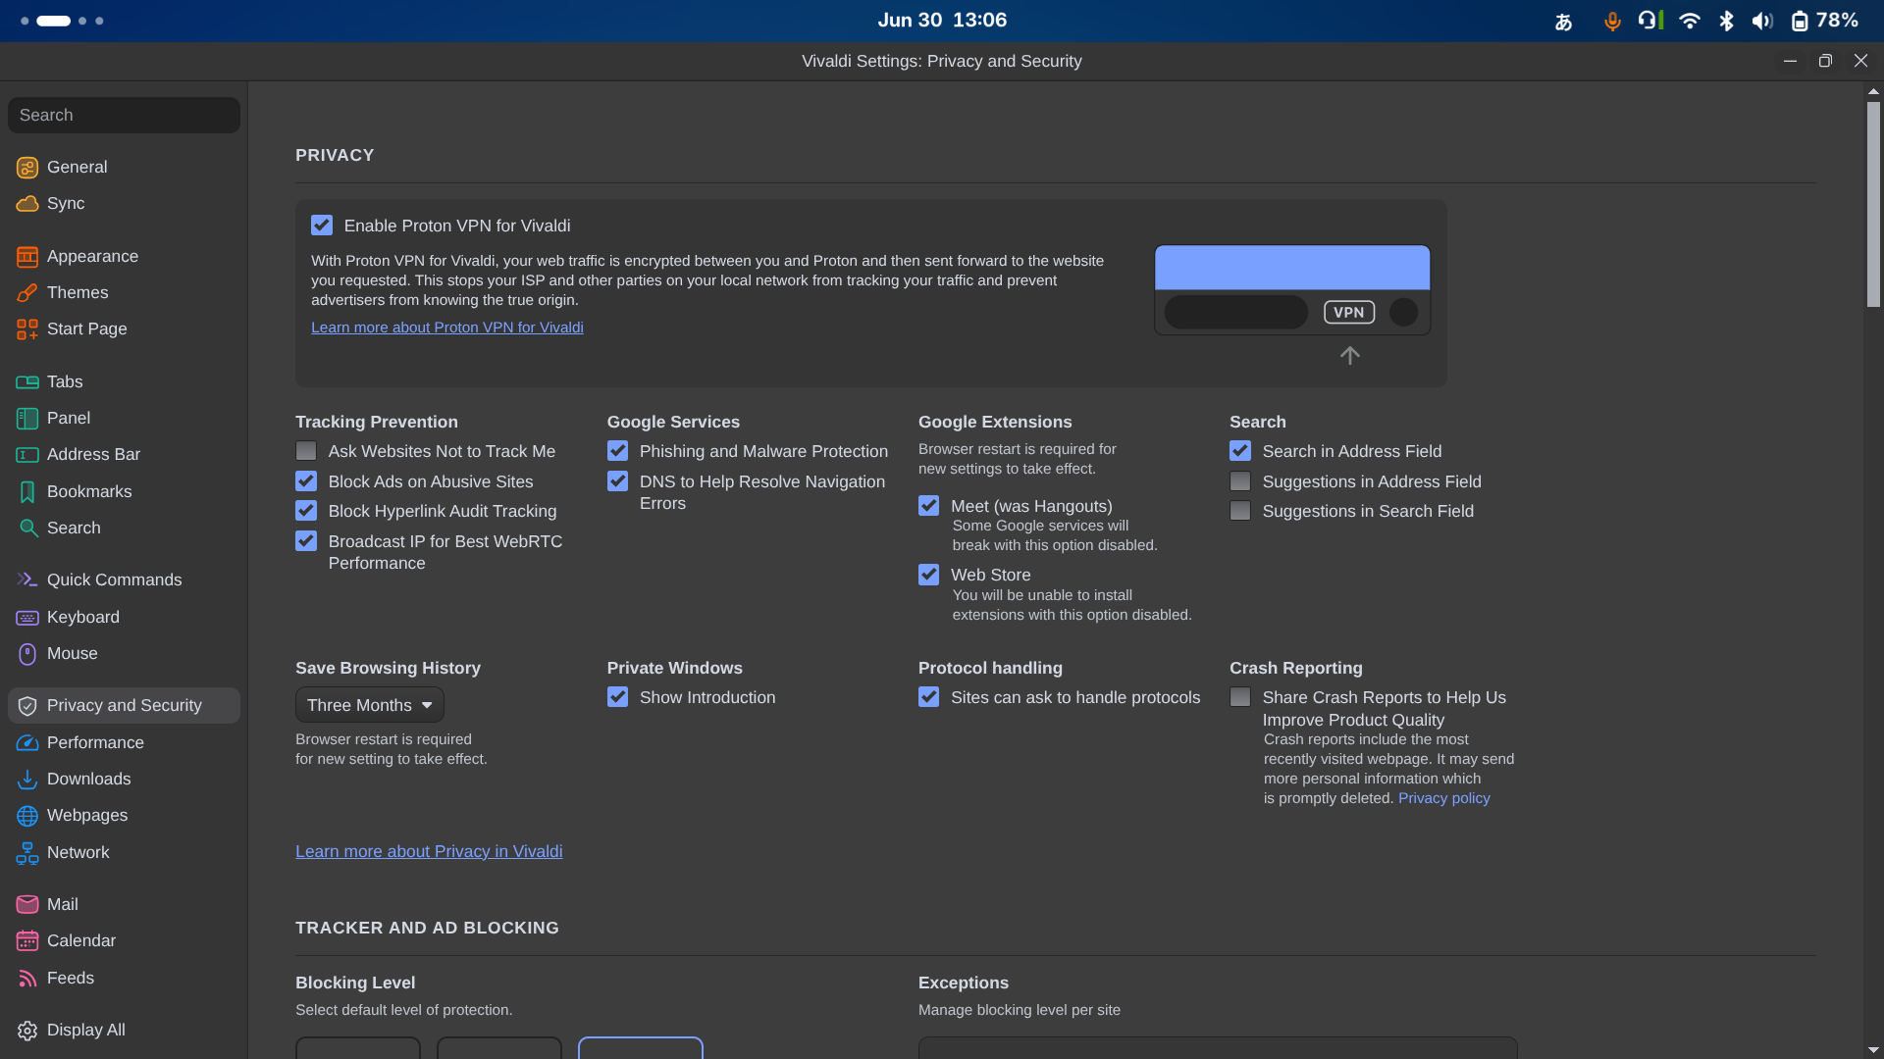Open Save Browsing History Three Months dropdown
This screenshot has width=1884, height=1059.
[x=370, y=705]
